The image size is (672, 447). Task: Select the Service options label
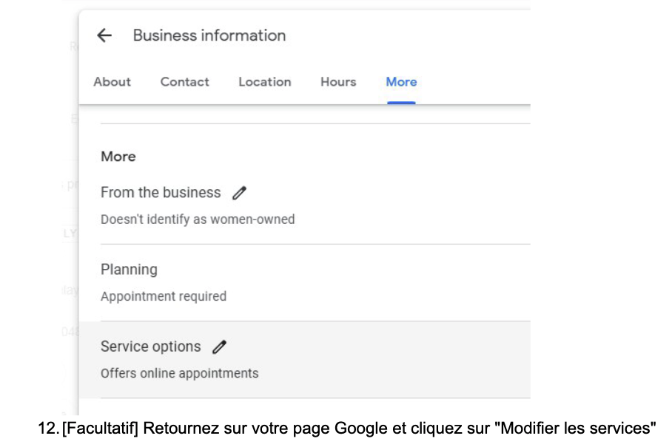coord(151,347)
